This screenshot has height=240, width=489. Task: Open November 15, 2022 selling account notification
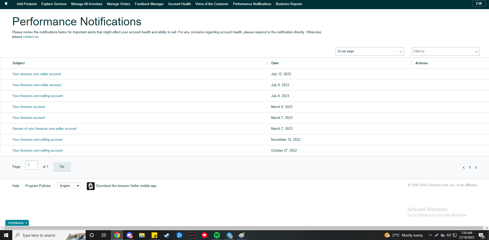[37, 140]
